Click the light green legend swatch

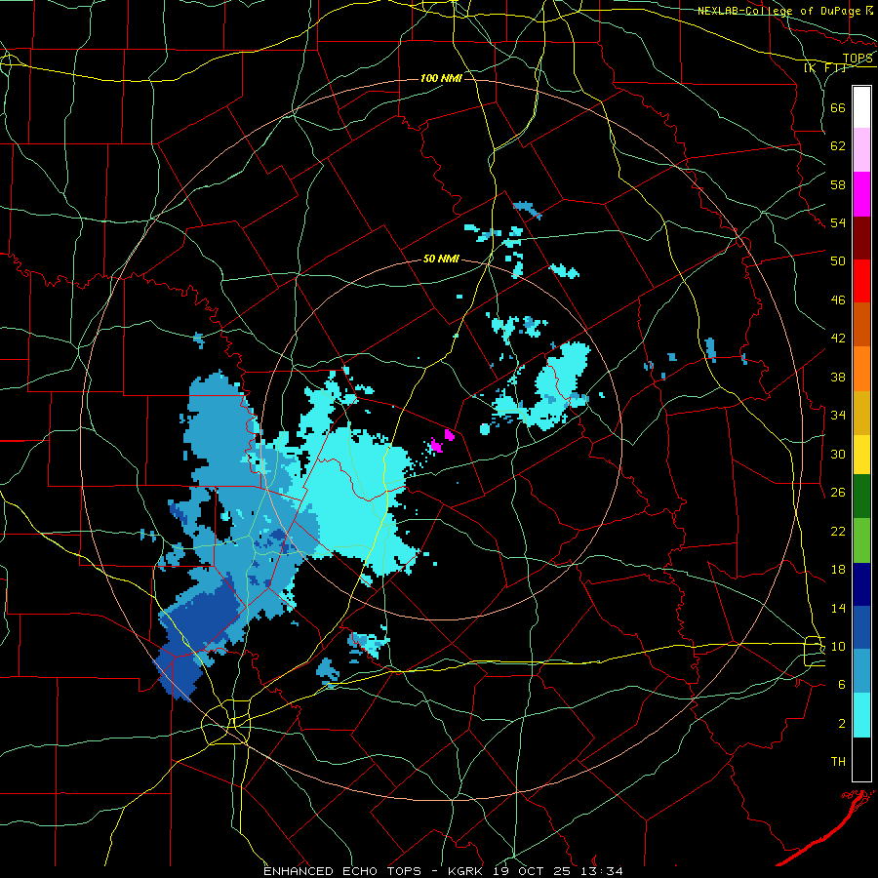[x=861, y=540]
